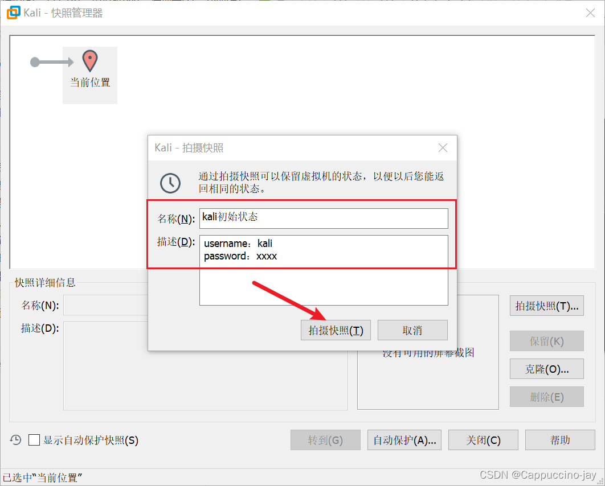Click the 转到(G) button
This screenshot has height=486, width=605.
click(325, 440)
